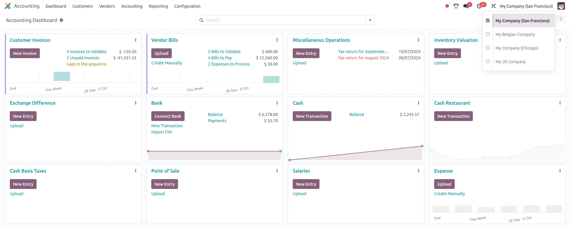Open the VoIP phone dialer icon
This screenshot has width=570, height=226.
(x=456, y=6)
